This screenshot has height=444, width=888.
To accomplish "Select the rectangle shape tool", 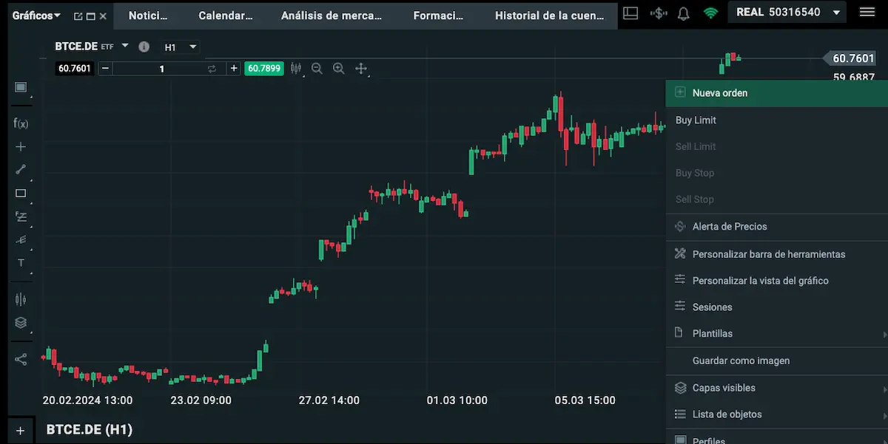I will pyautogui.click(x=21, y=194).
